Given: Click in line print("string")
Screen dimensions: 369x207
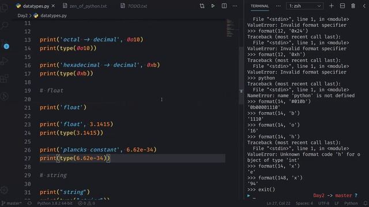Looking at the screenshot, I should 65,192.
